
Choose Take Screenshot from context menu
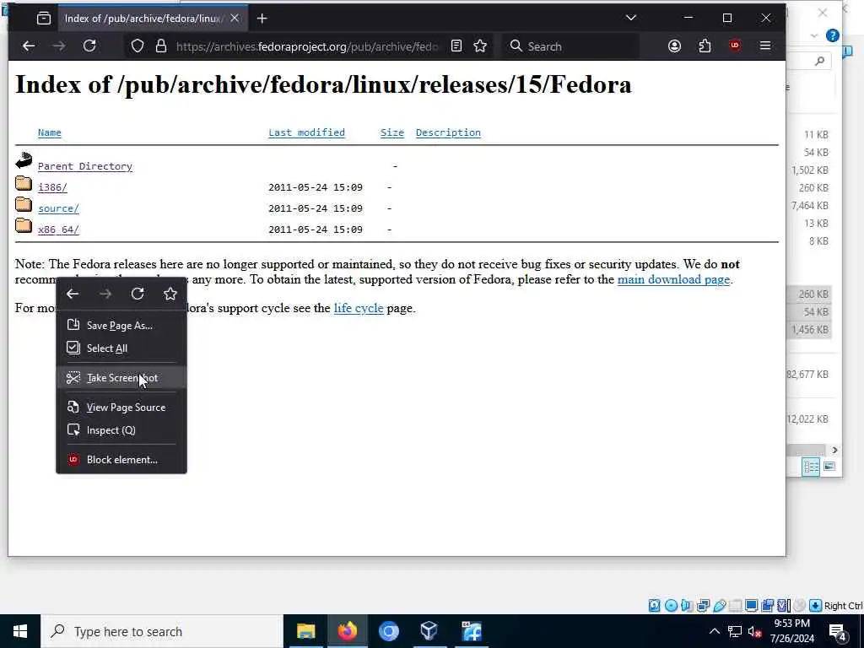121,378
